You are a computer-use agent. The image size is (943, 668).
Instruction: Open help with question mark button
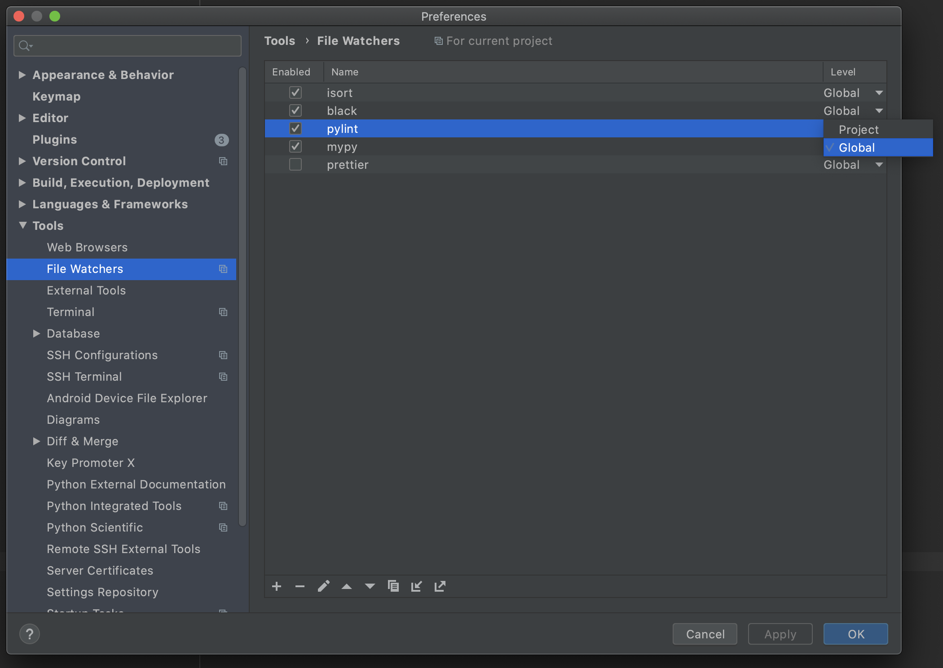[x=30, y=634]
